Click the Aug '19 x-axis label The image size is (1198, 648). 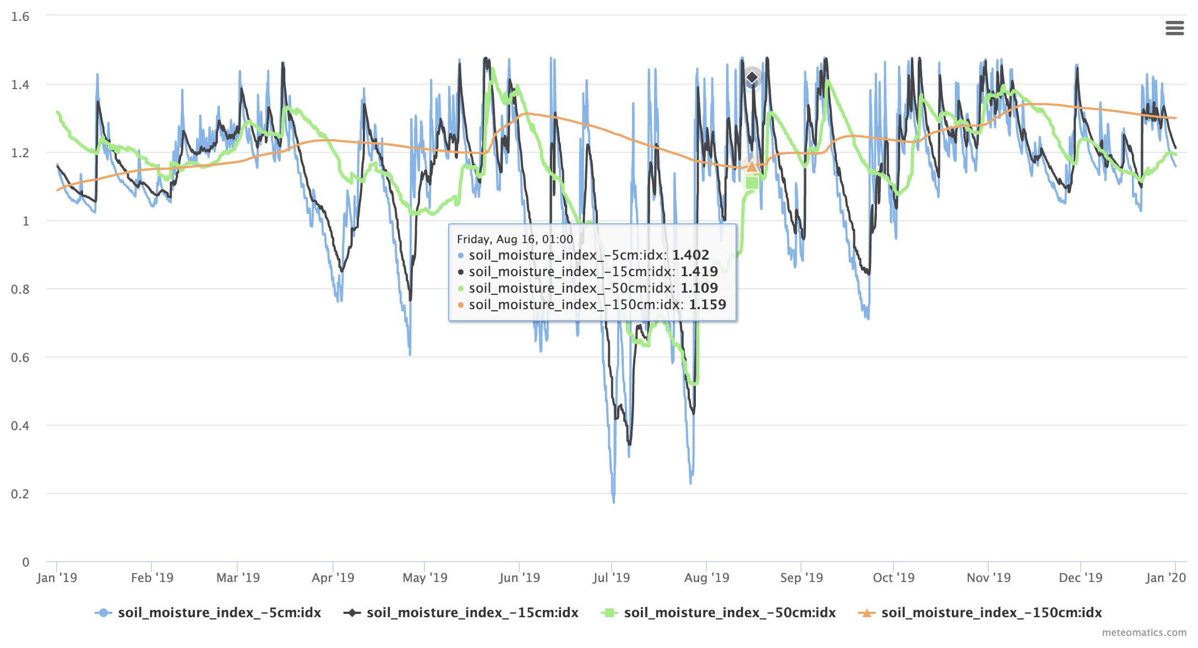(706, 578)
